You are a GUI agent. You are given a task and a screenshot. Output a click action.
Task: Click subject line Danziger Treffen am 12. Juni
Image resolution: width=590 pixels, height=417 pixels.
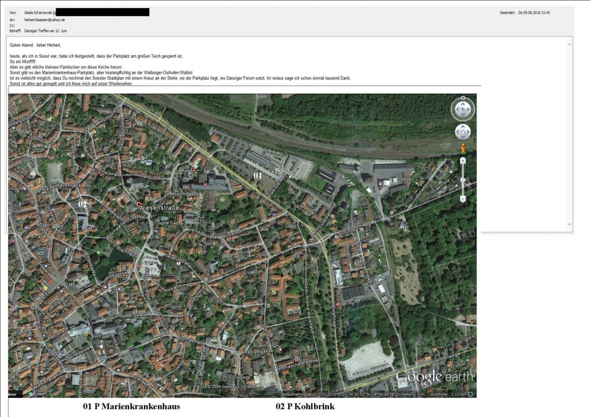point(46,31)
